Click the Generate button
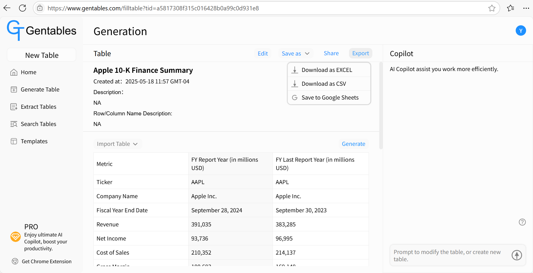533x273 pixels. pyautogui.click(x=353, y=144)
